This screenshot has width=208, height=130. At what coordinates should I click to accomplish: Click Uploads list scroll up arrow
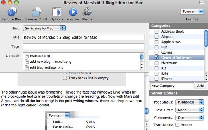pos(142,64)
